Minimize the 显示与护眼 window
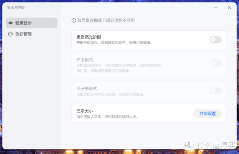Image resolution: width=239 pixels, height=154 pixels. coord(215,8)
